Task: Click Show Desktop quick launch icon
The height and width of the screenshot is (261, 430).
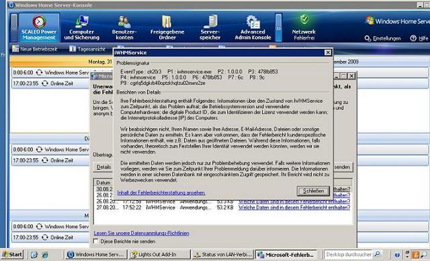Action: click(34, 255)
